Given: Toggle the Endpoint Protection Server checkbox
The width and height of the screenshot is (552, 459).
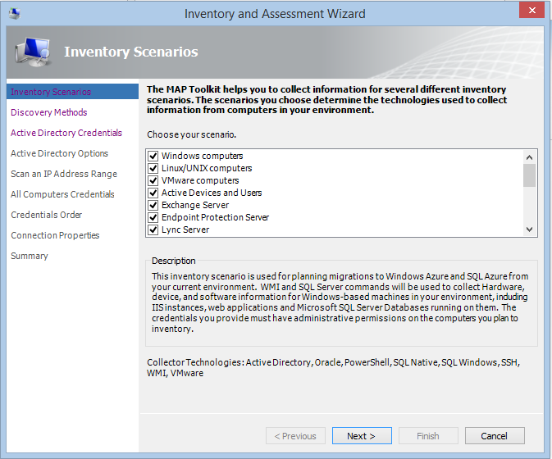Looking at the screenshot, I should tap(153, 217).
